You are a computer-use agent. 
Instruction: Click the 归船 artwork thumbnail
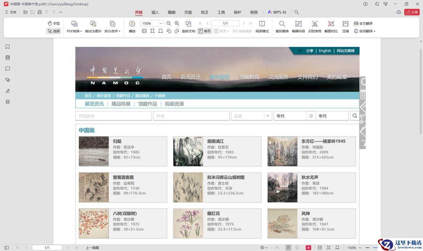94,151
